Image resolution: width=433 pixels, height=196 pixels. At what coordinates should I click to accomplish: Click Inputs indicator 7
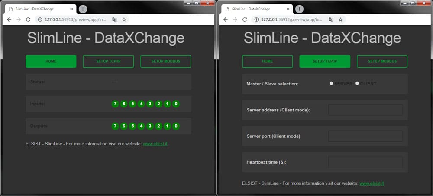[115, 104]
